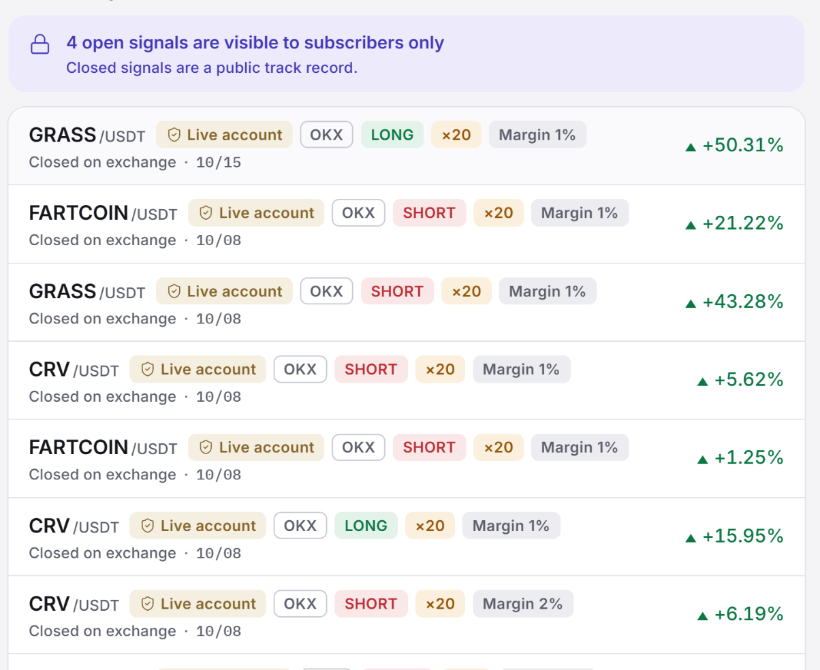The image size is (820, 670).
Task: Open the GRASS/USDT signal with +50.31% gain
Action: click(407, 145)
